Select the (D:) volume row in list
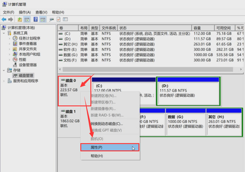This screenshot has height=172, width=245. pos(151,39)
